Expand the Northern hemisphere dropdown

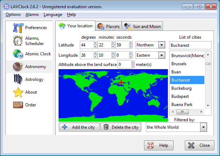tap(162, 45)
